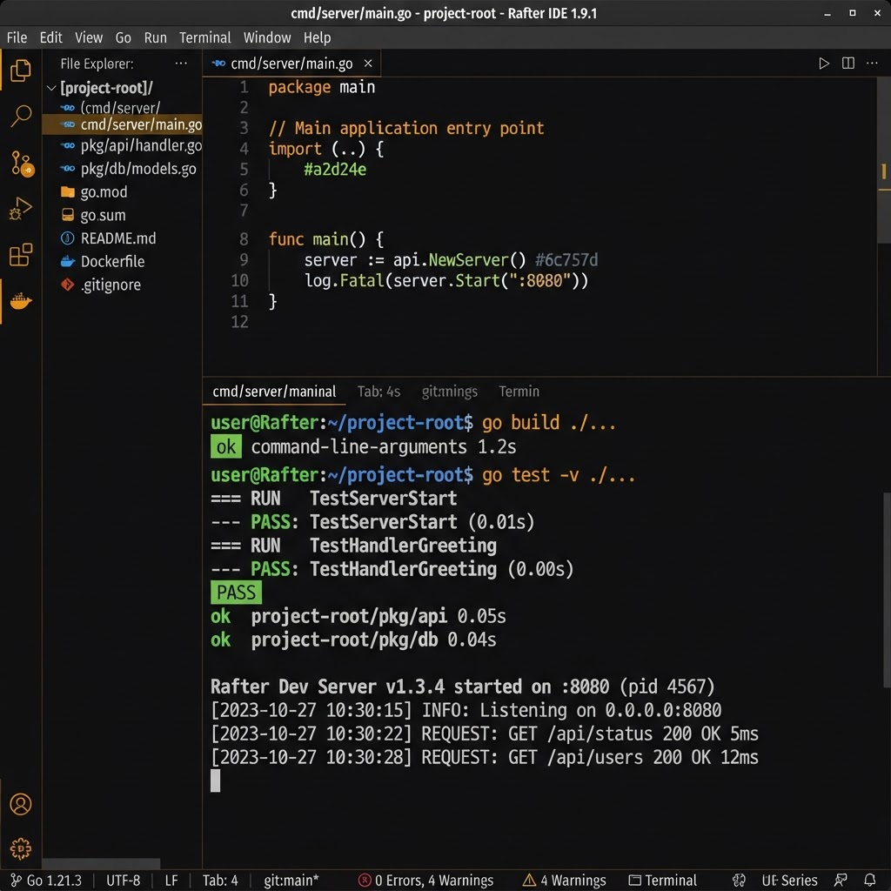Click the 4 Warnings triangle status item
891x891 pixels.
(564, 881)
